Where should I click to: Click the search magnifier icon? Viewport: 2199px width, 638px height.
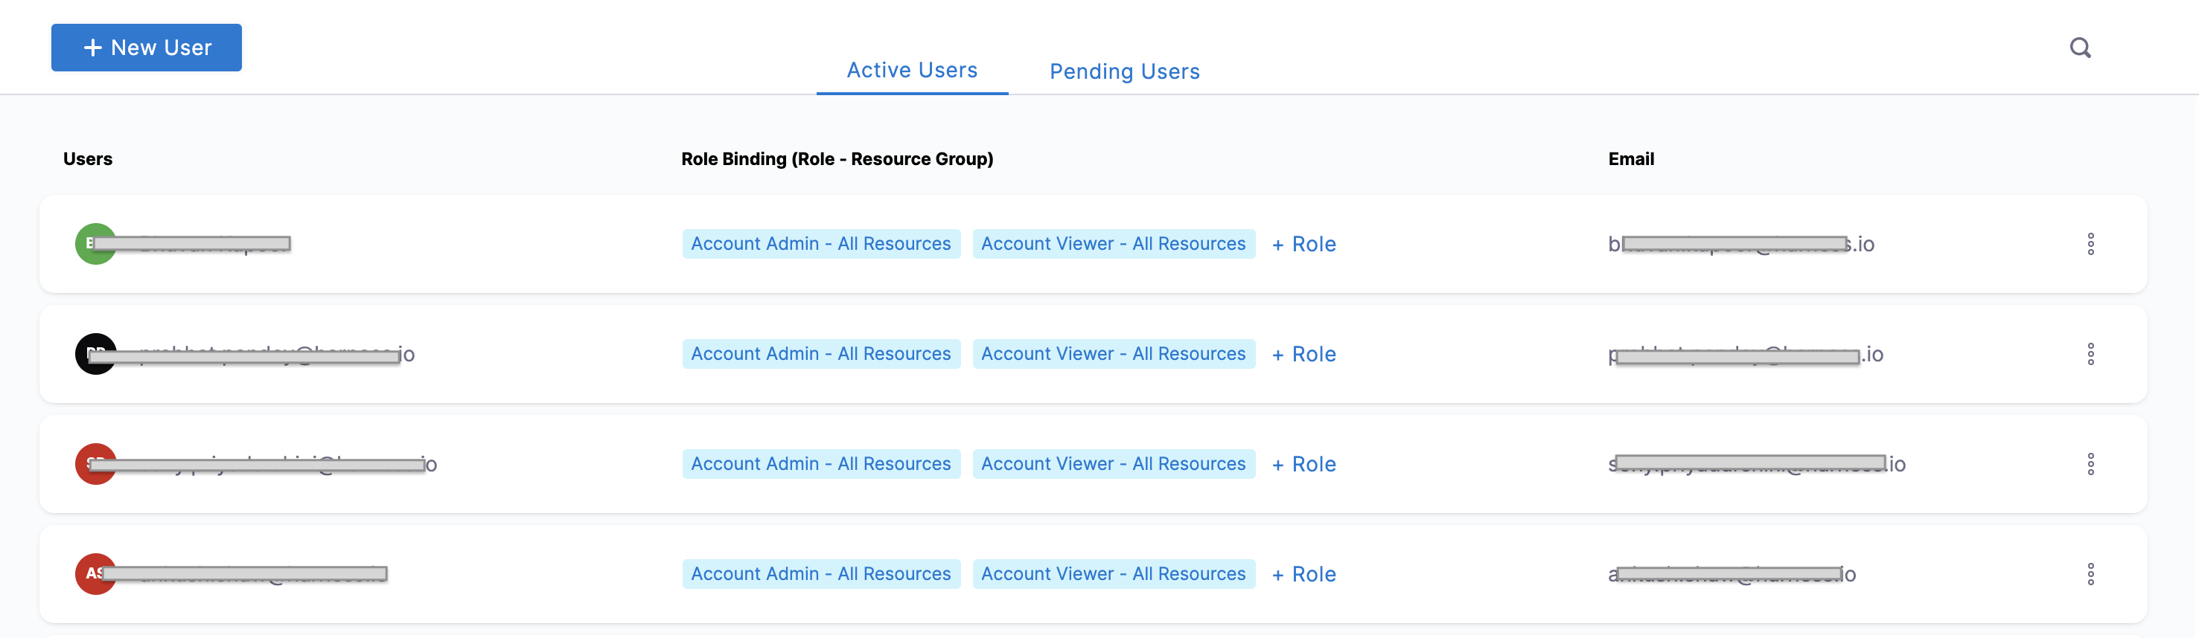tap(2079, 48)
